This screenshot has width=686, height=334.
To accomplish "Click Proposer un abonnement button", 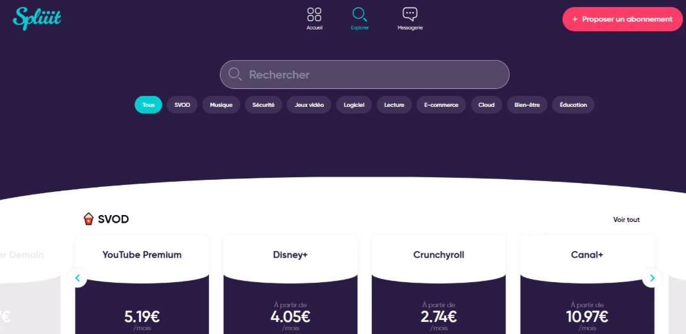I will coord(622,19).
